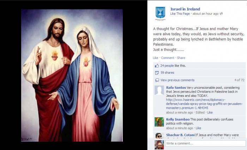Share the post
The height and width of the screenshot is (150, 247).
pyautogui.click(x=181, y=58)
